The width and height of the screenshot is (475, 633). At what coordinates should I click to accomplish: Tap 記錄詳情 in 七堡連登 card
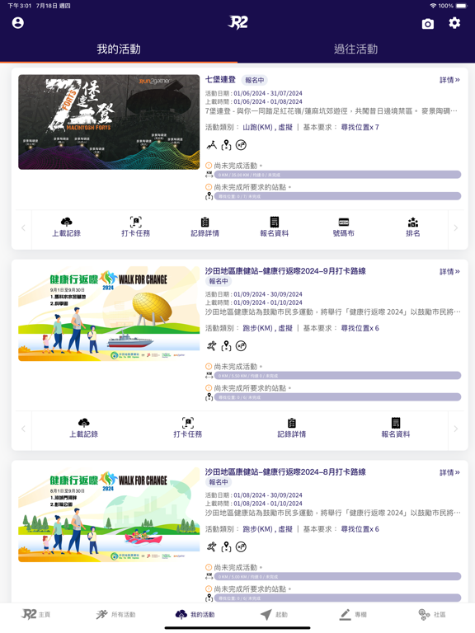pyautogui.click(x=205, y=227)
